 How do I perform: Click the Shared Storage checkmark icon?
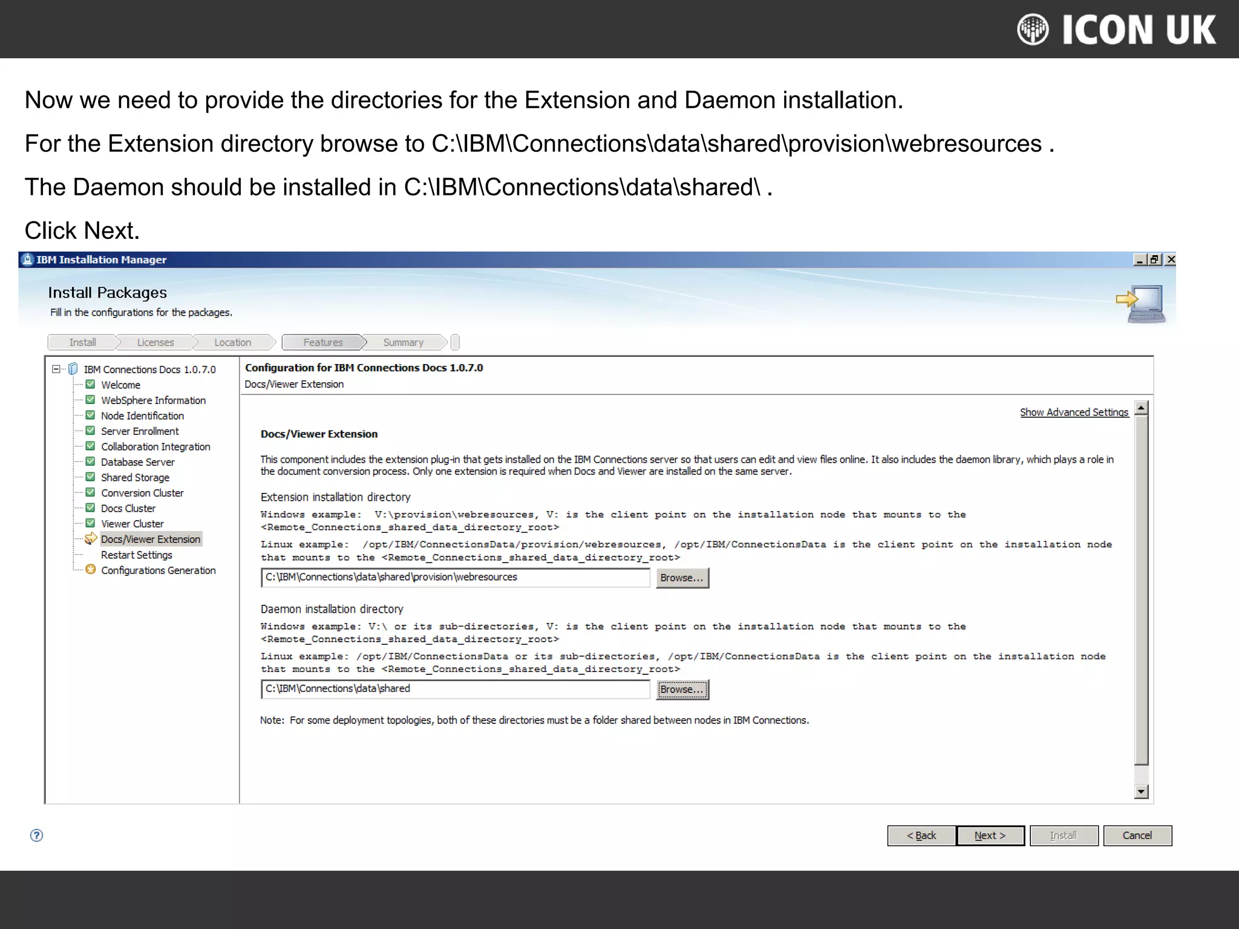pyautogui.click(x=90, y=477)
